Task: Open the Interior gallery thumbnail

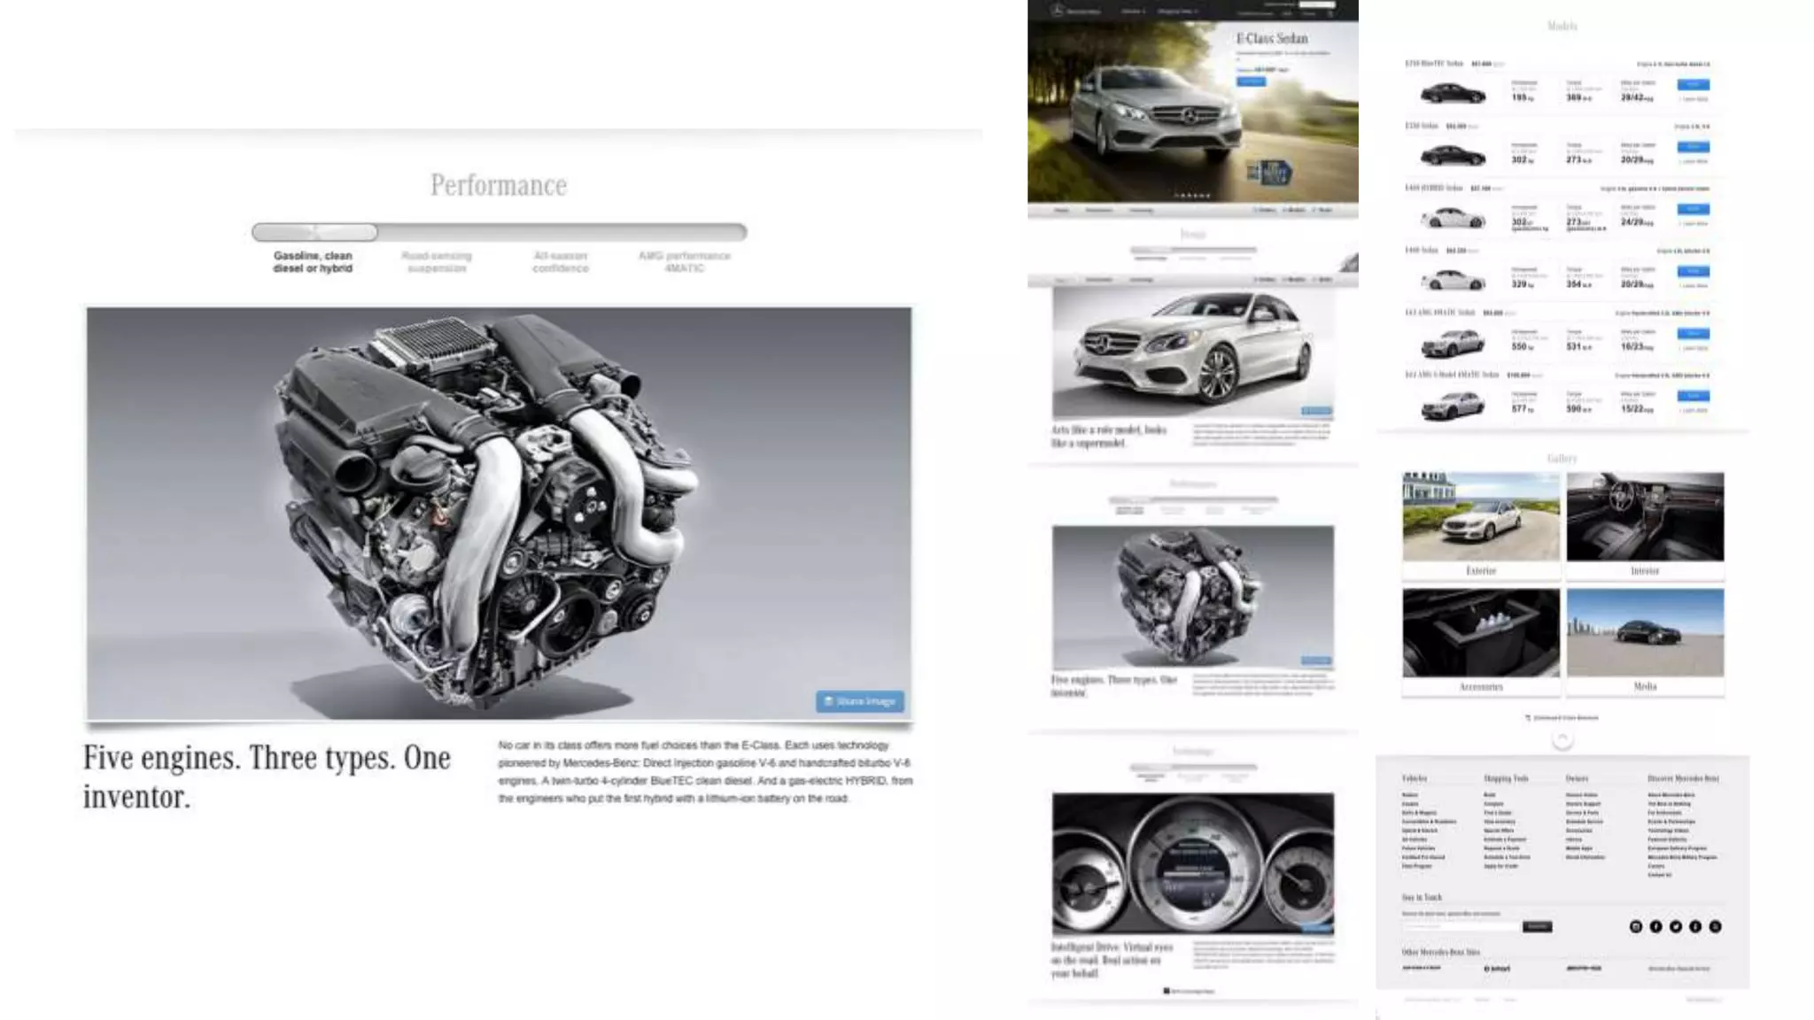Action: (x=1645, y=517)
